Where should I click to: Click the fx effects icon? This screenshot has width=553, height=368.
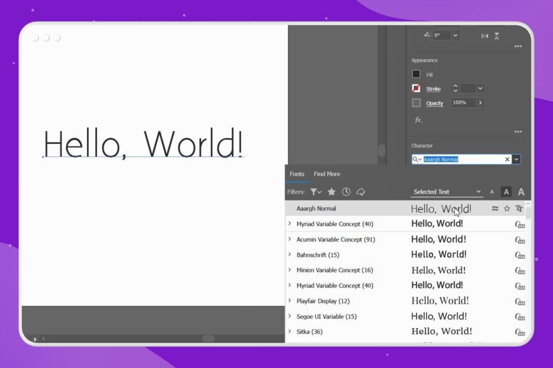(x=418, y=121)
